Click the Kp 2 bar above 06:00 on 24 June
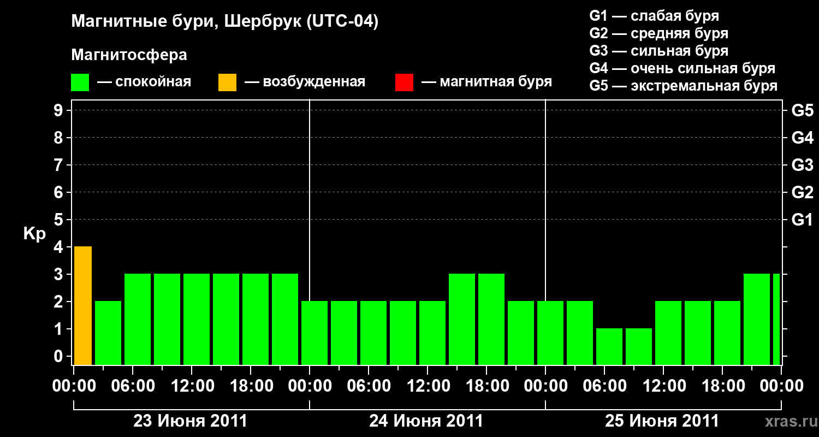Screen dimensions: 819x437 tap(373, 333)
